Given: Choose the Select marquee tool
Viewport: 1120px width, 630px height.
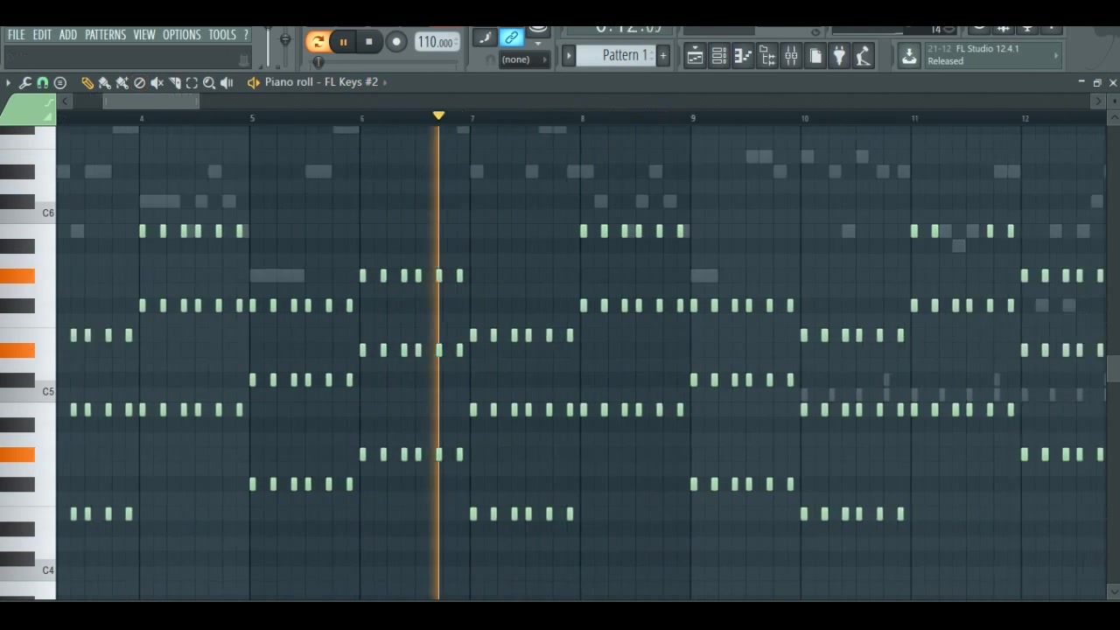Looking at the screenshot, I should 192,82.
